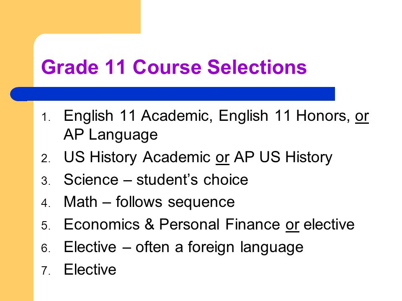Select Math – follows sequence item

click(x=149, y=202)
